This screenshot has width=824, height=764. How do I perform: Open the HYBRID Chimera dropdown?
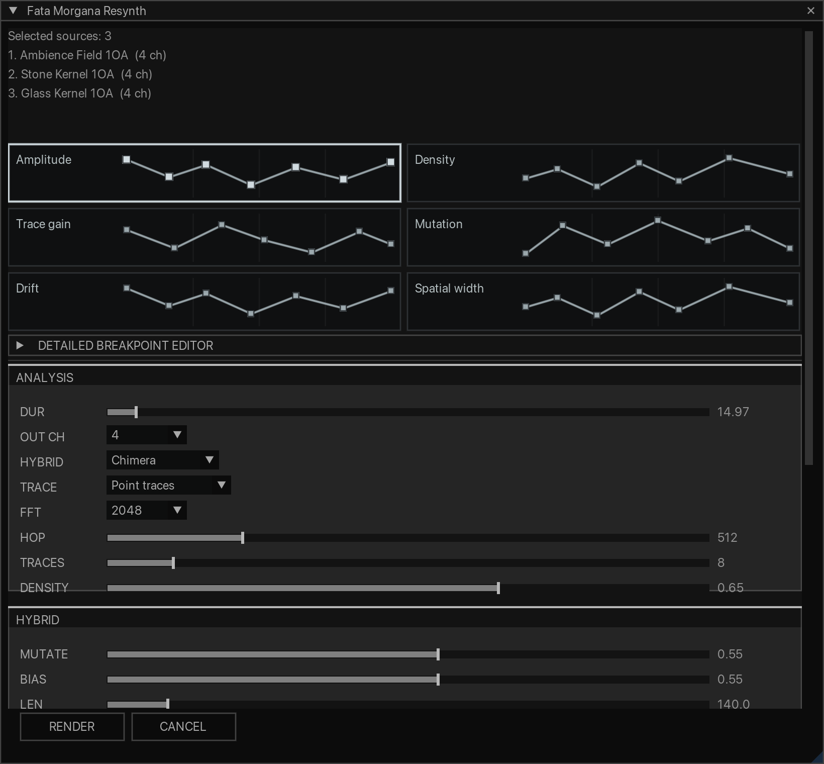coord(162,460)
